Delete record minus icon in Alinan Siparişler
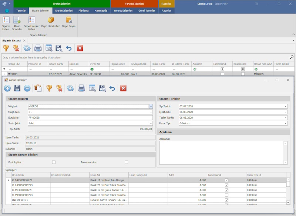The height and width of the screenshot is (216, 296). [27, 88]
